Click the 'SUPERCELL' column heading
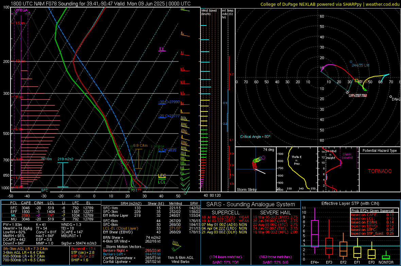This screenshot has width=401, height=266. click(226, 213)
